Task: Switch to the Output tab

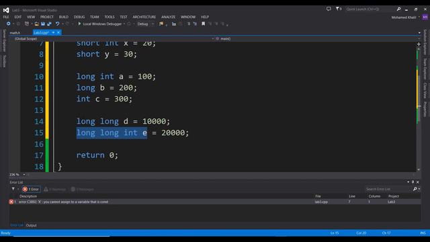Action: point(32,225)
